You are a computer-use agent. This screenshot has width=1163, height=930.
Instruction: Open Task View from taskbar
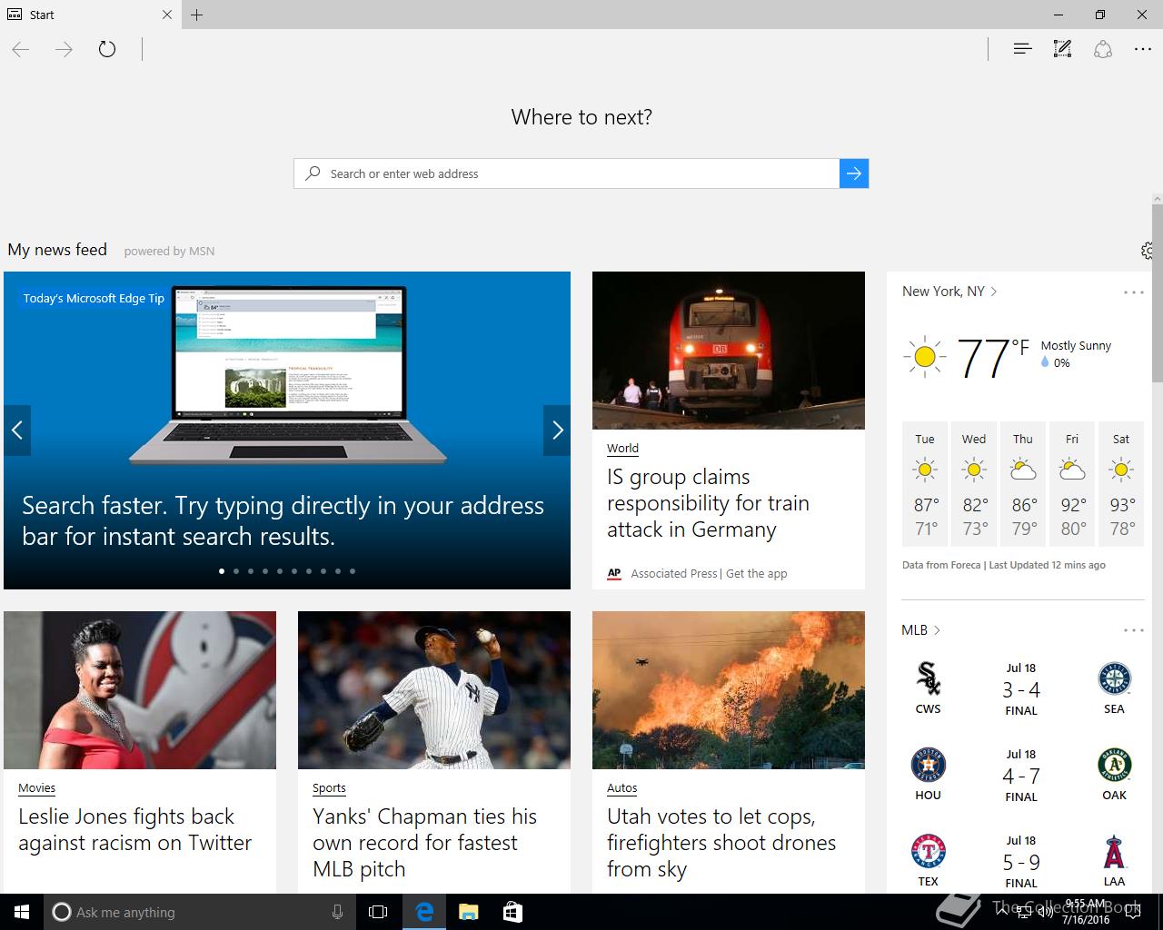[378, 912]
